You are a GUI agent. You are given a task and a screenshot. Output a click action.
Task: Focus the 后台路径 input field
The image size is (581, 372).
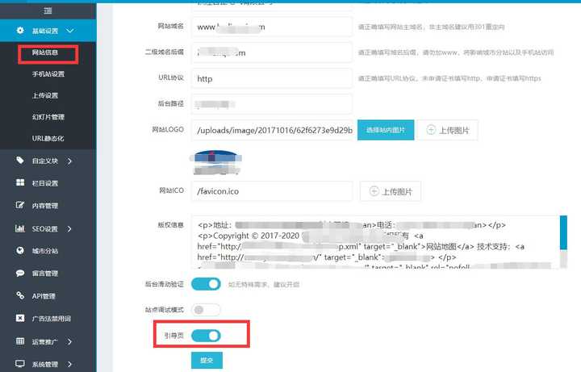point(272,104)
